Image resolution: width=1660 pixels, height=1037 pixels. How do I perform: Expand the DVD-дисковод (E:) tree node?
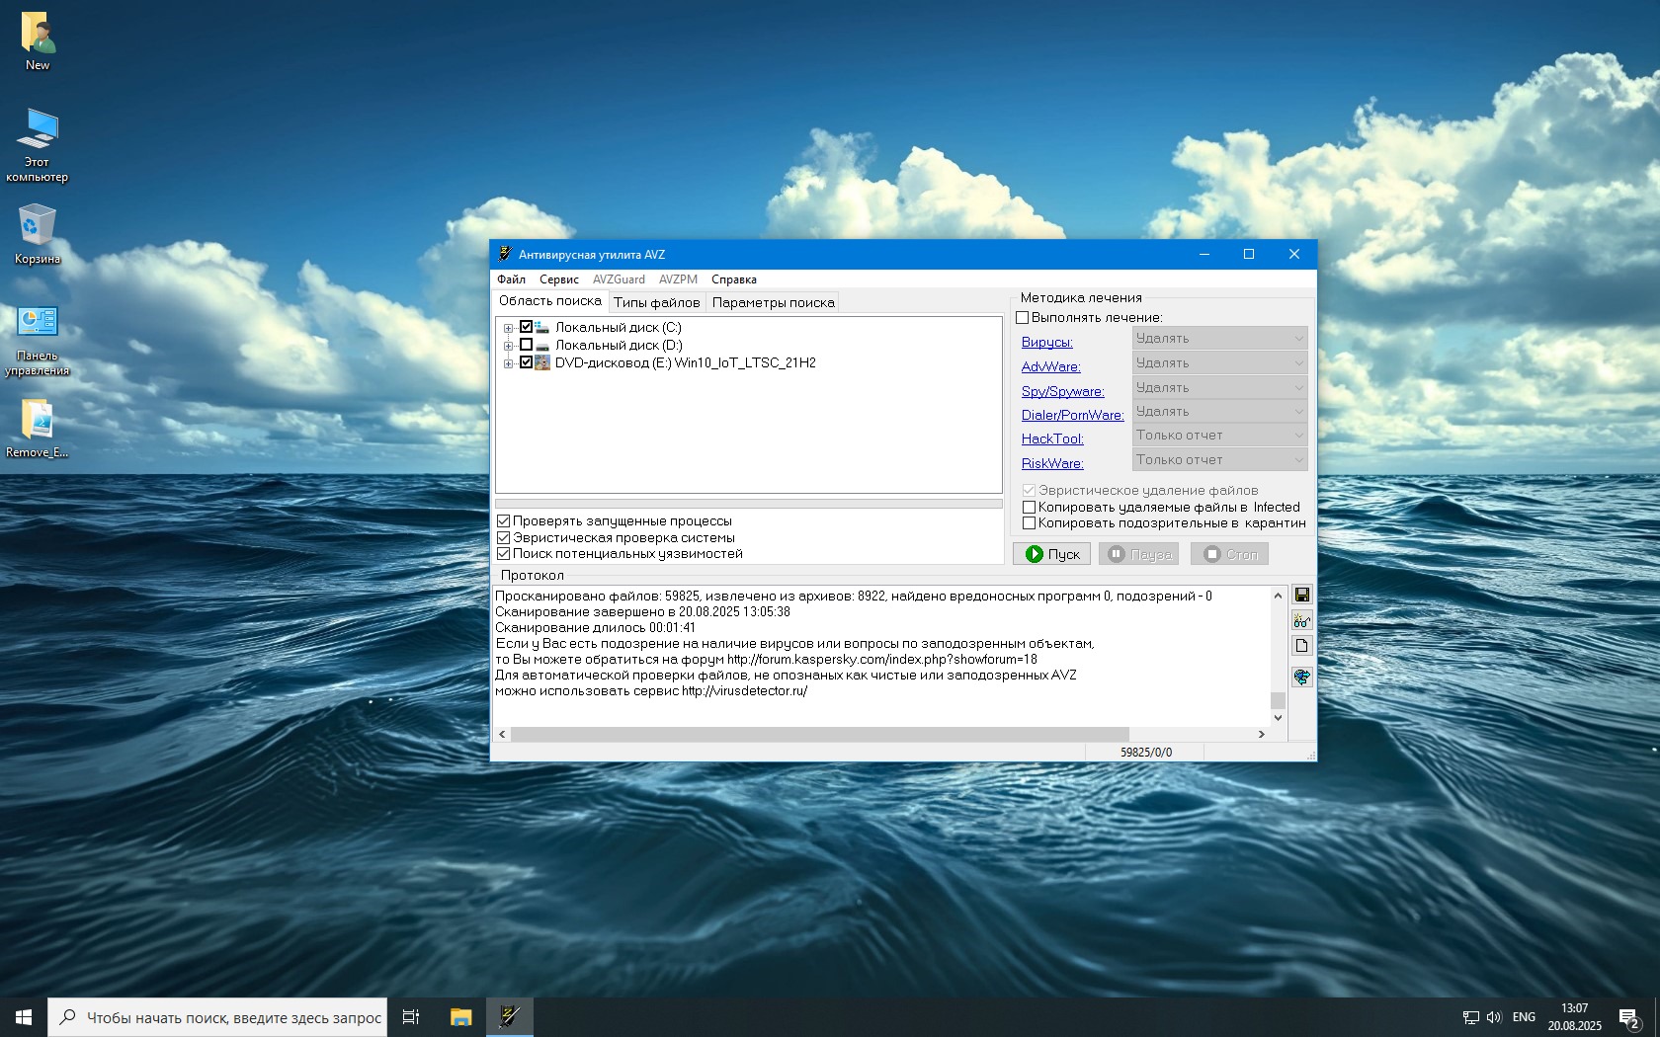click(x=508, y=363)
